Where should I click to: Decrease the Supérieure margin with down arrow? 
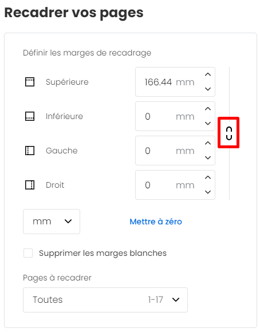208,89
